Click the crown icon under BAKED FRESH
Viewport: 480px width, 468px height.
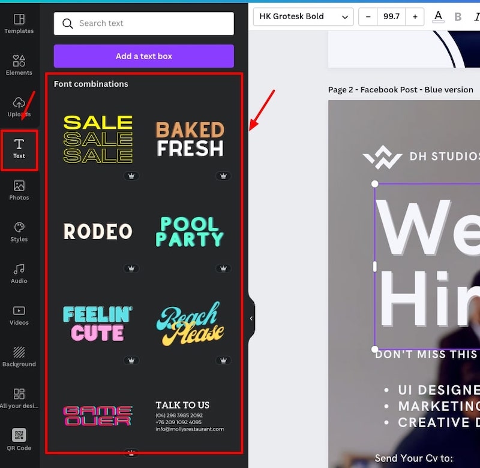point(223,176)
